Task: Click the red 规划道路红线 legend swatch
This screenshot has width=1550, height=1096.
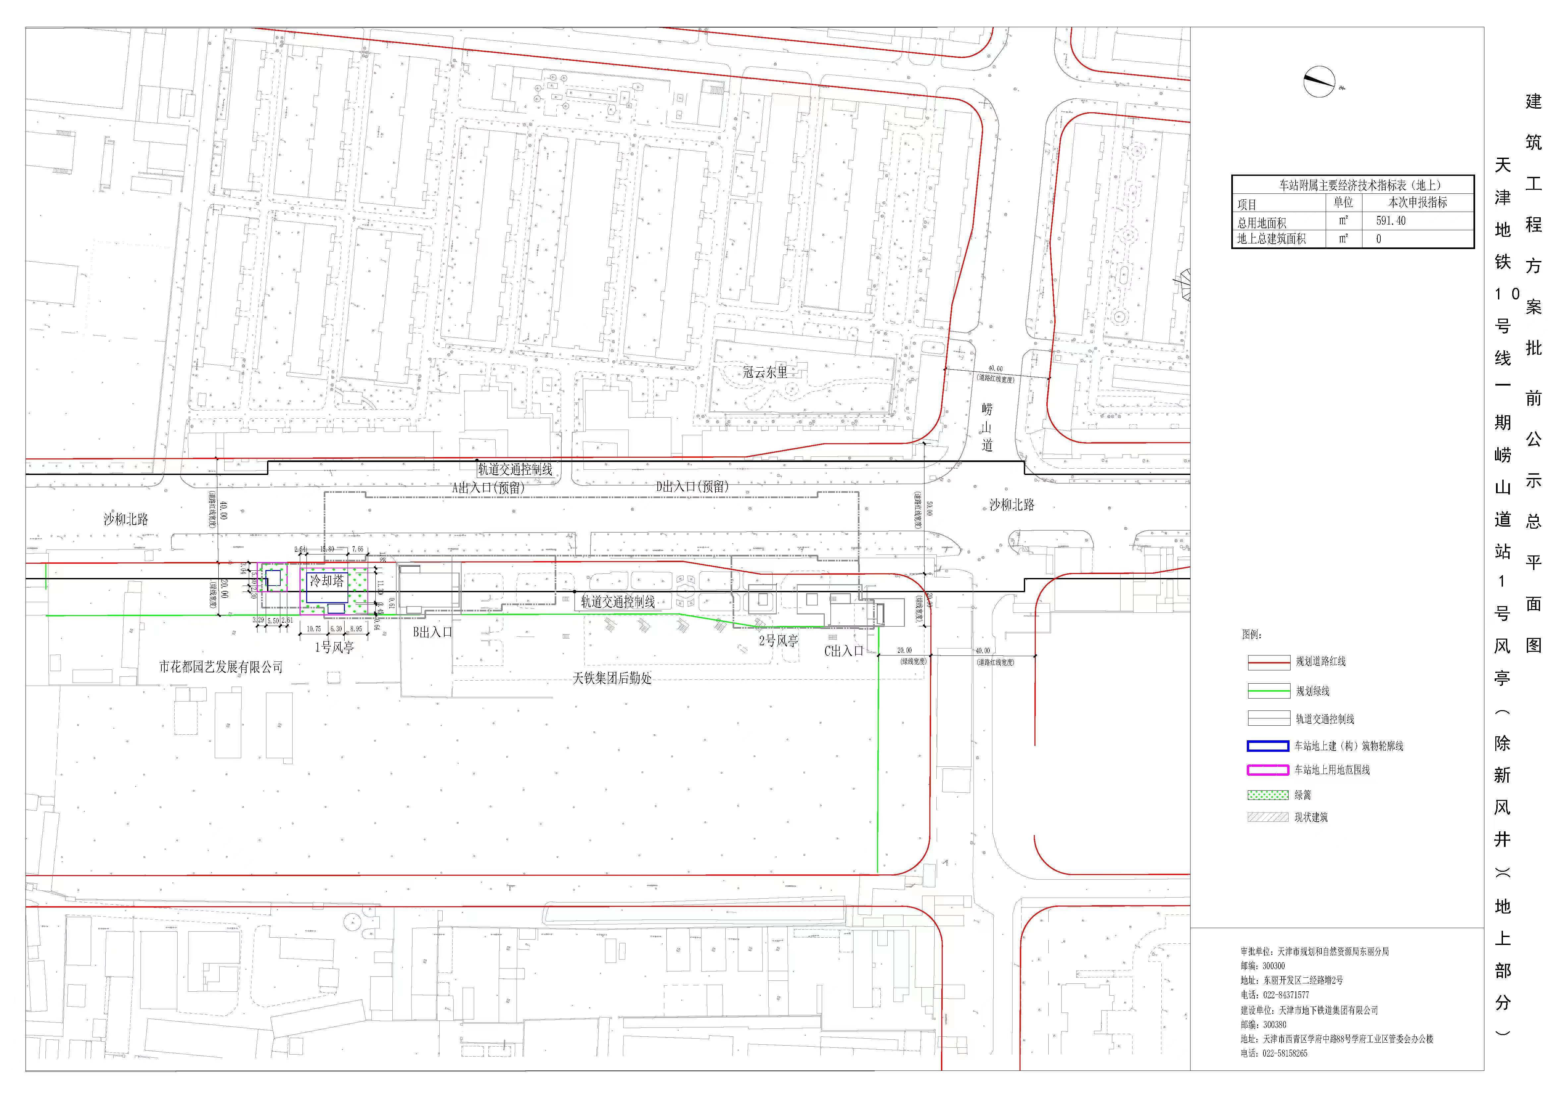Action: [1269, 662]
